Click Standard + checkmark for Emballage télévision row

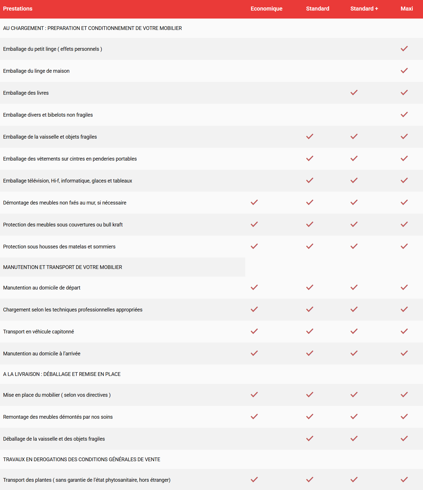[x=354, y=181]
